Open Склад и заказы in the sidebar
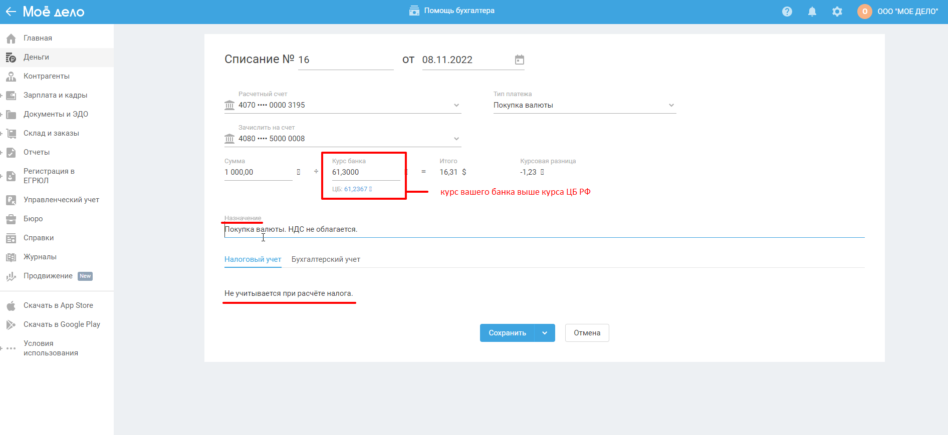The height and width of the screenshot is (435, 948). 51,133
